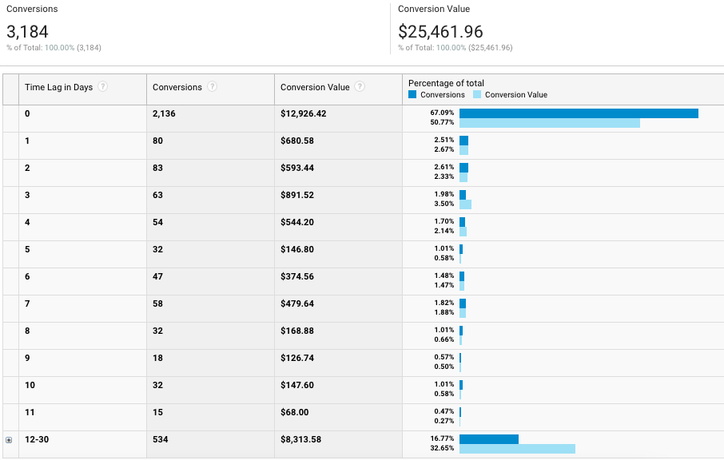The width and height of the screenshot is (724, 460).
Task: Click the Conversions column header in table
Action: [177, 88]
